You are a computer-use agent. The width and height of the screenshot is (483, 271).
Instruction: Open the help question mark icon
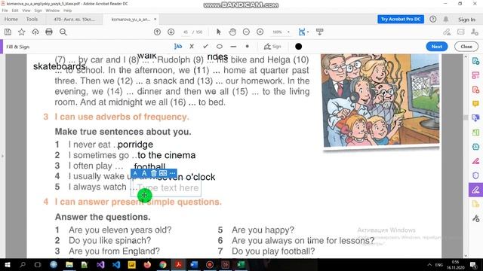point(432,19)
